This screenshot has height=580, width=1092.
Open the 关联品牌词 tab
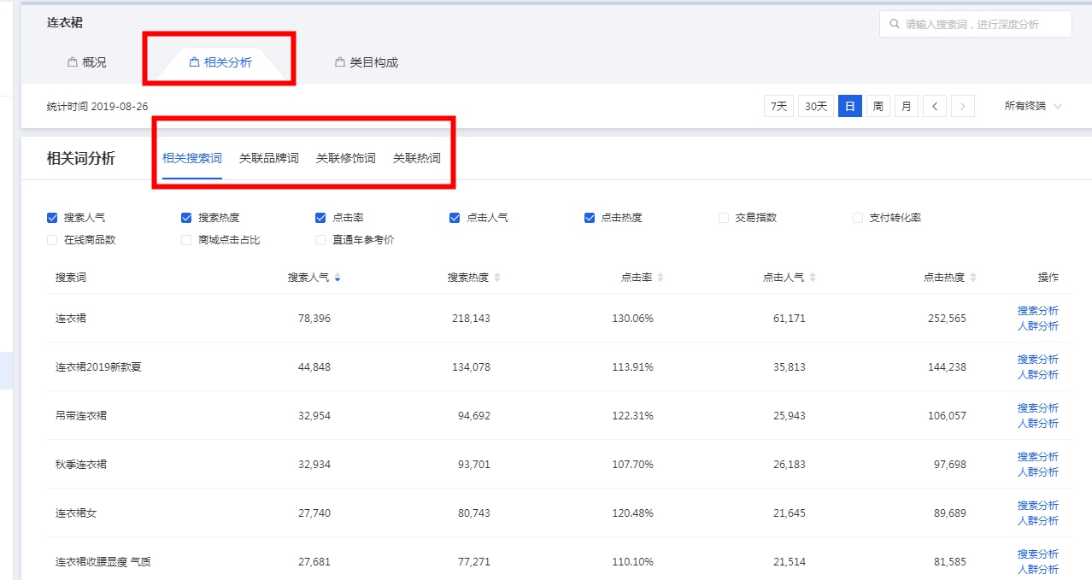tap(269, 158)
